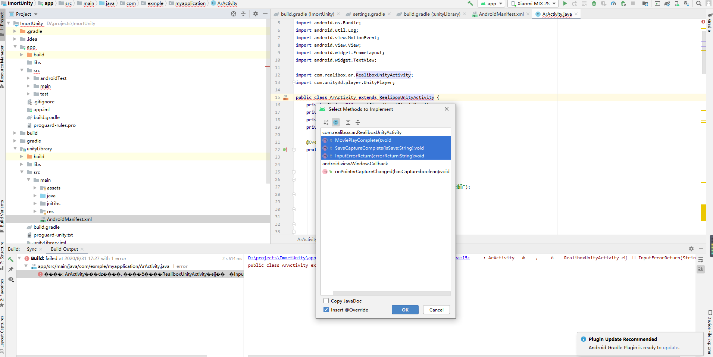Sort alphabetically in Select Methods dialog
The width and height of the screenshot is (713, 357).
click(x=326, y=122)
